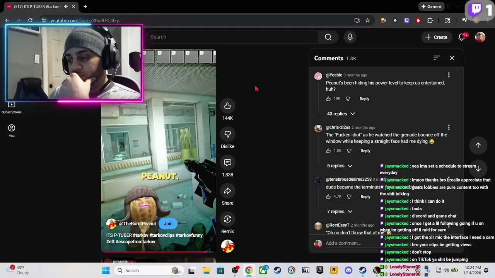Open options menu for chris-zl2us comment

tap(449, 127)
